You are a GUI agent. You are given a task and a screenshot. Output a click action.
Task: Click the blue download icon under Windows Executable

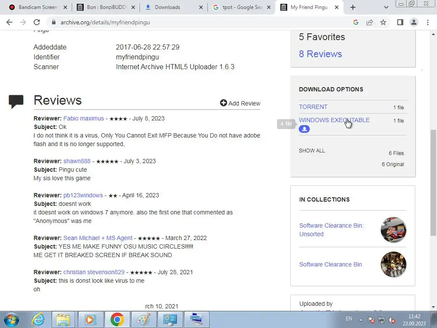pos(304,129)
